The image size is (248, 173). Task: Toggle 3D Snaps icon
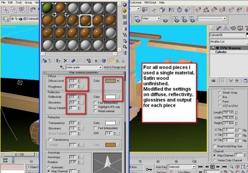tap(198, 10)
